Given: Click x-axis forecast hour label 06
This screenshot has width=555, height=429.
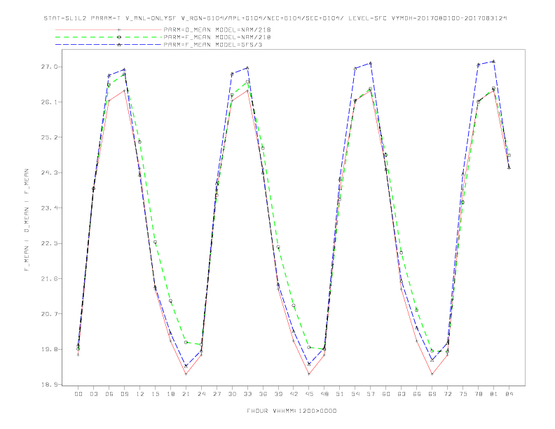Looking at the screenshot, I should [109, 394].
